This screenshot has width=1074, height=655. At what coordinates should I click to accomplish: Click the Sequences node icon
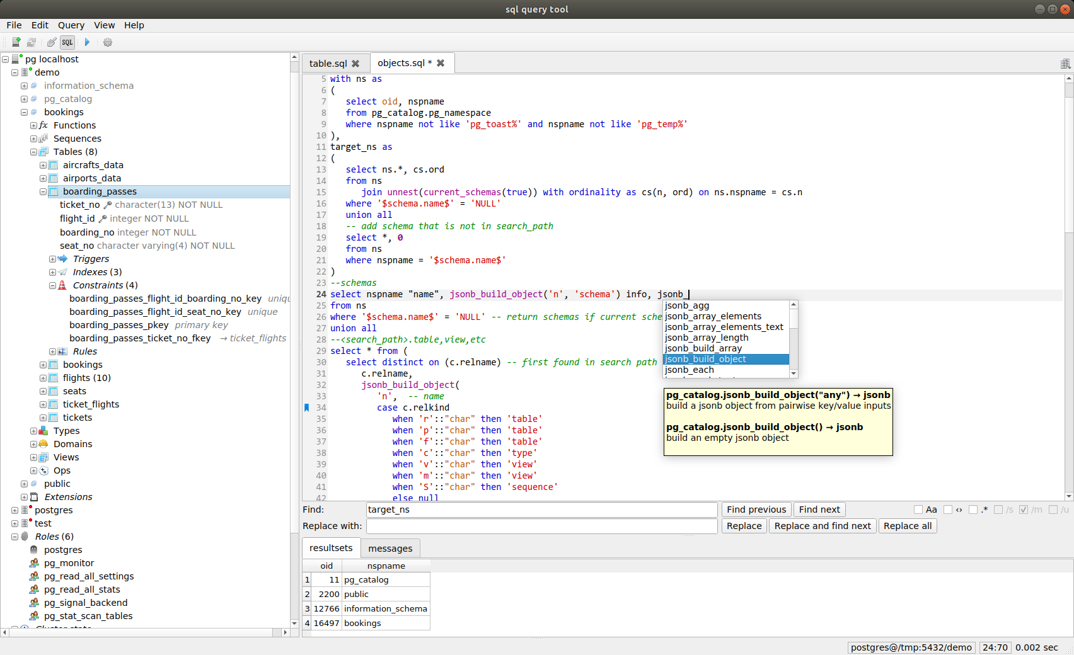pos(43,139)
